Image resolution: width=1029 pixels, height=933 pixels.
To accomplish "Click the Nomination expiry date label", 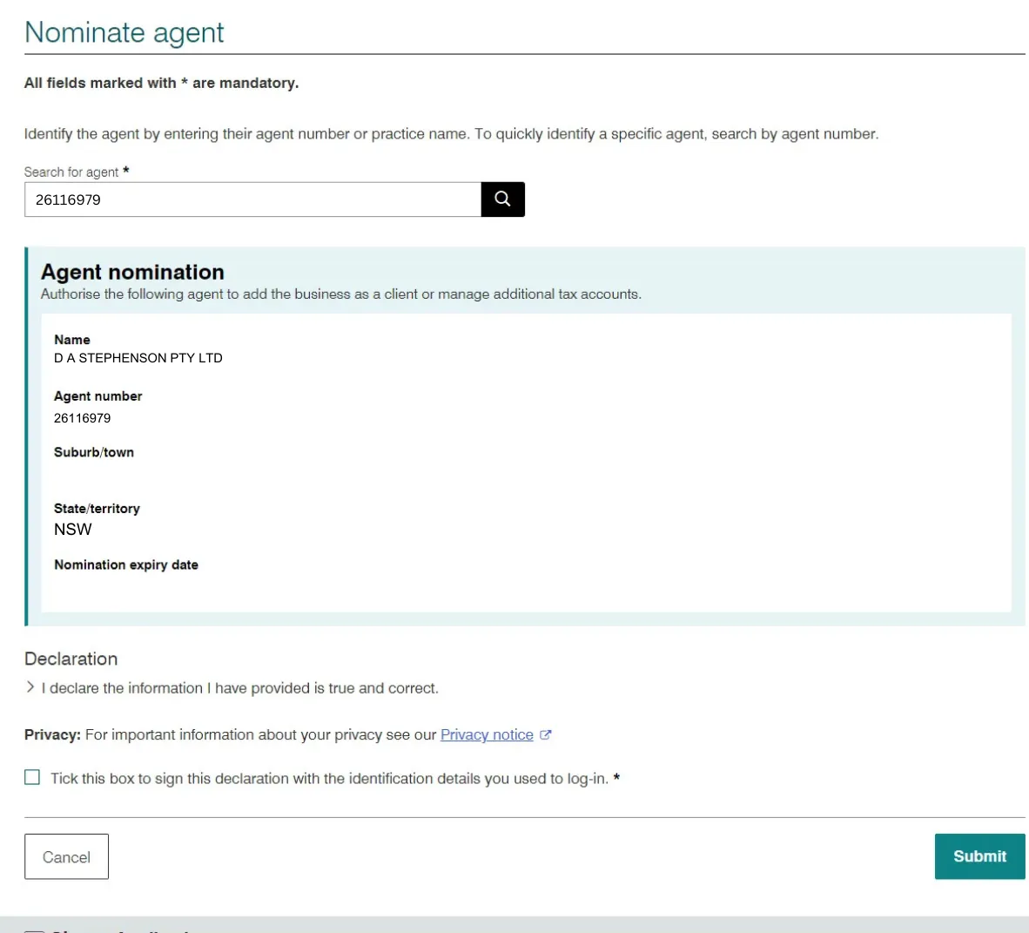I will tap(126, 565).
